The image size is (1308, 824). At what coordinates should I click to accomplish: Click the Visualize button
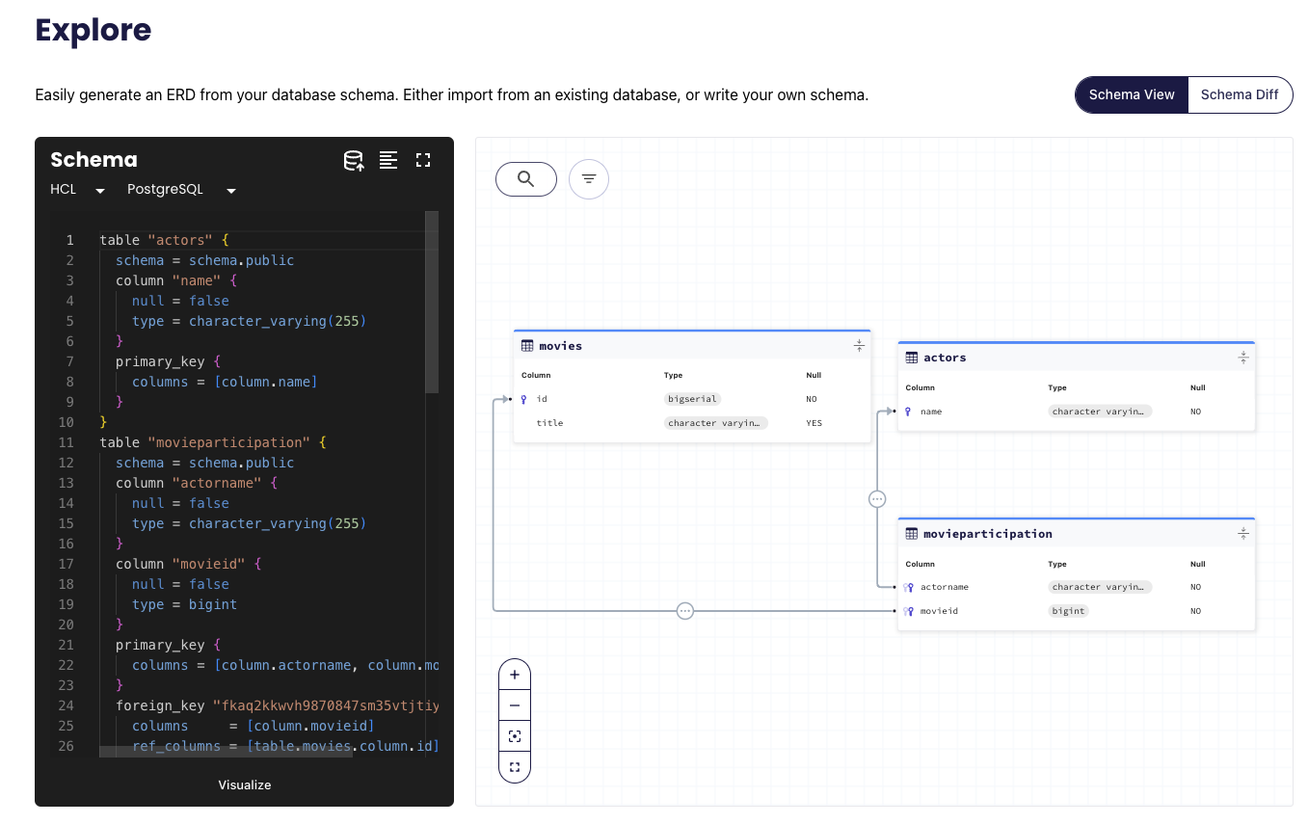(244, 784)
